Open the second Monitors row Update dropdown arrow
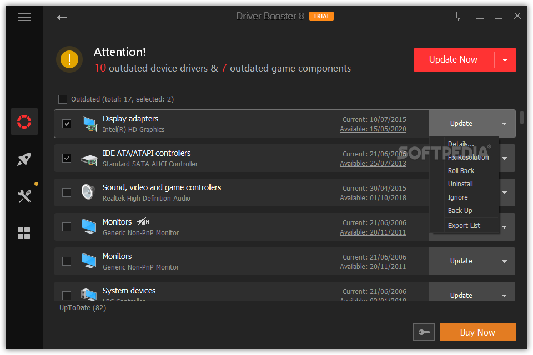 [x=505, y=261]
